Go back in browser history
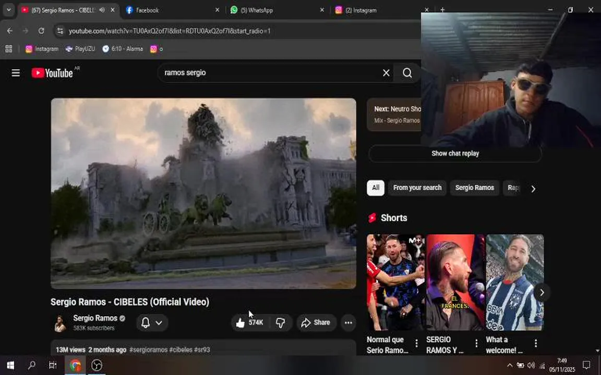601x375 pixels. point(10,31)
